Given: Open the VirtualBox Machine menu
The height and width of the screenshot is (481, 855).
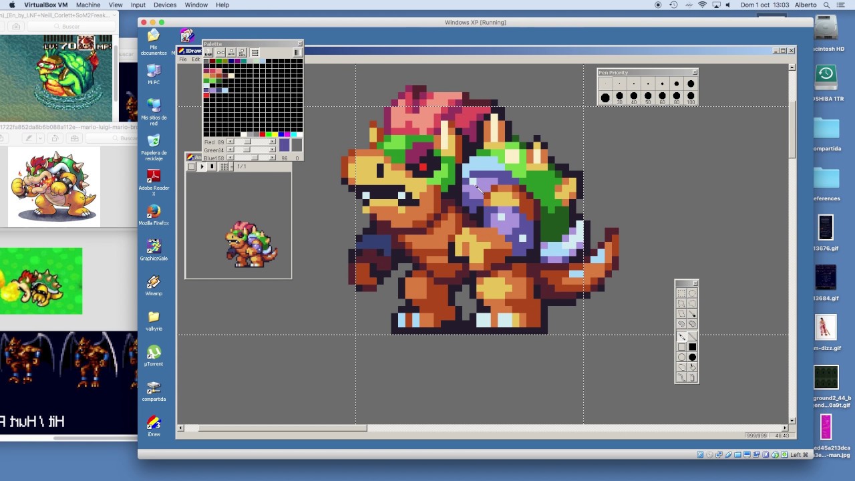Looking at the screenshot, I should pos(88,5).
